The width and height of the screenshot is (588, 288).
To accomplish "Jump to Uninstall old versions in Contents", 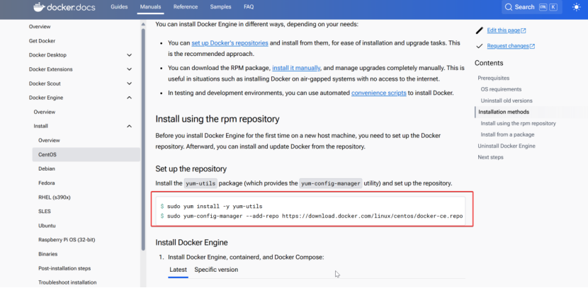I will (x=507, y=100).
